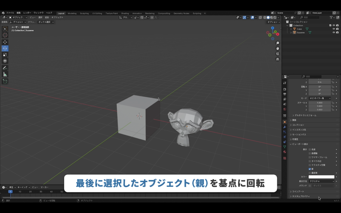This screenshot has height=213, width=341.
Task: Uncheck the 影 shadow checkbox
Action: (x=310, y=169)
